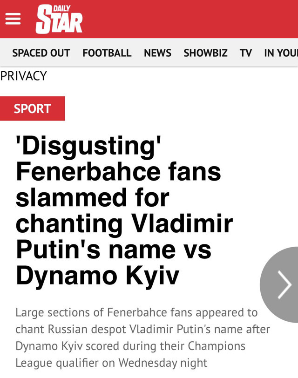Open the SPACED OUT section
The width and height of the screenshot is (298, 378).
pos(41,53)
